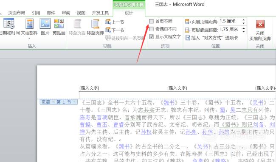Open the 魏书 hyperlink in first line

click(169, 102)
